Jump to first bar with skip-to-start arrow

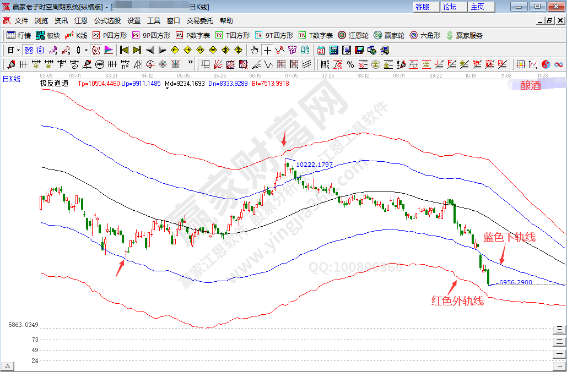tap(124, 50)
